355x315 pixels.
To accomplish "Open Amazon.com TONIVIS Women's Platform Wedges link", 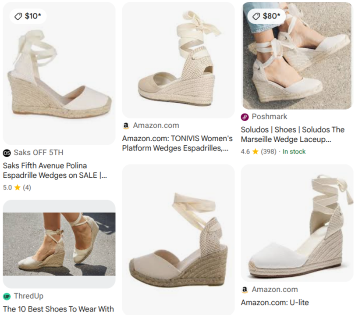I will point(177,143).
